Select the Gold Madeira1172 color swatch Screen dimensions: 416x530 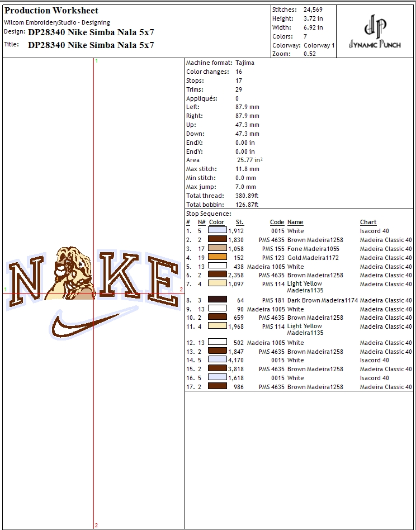[218, 258]
